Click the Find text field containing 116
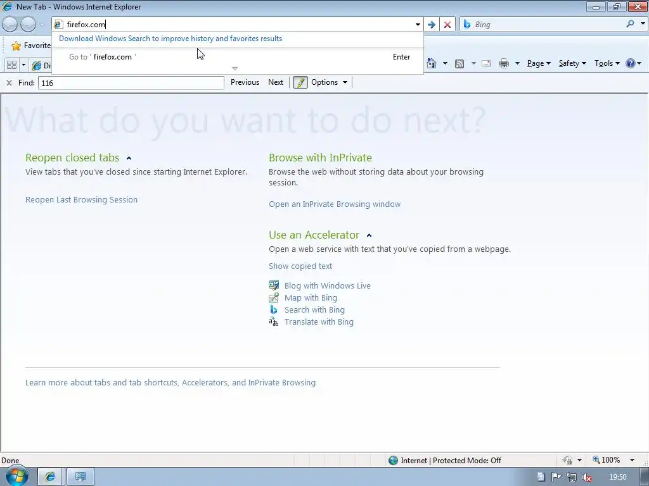 [x=131, y=83]
